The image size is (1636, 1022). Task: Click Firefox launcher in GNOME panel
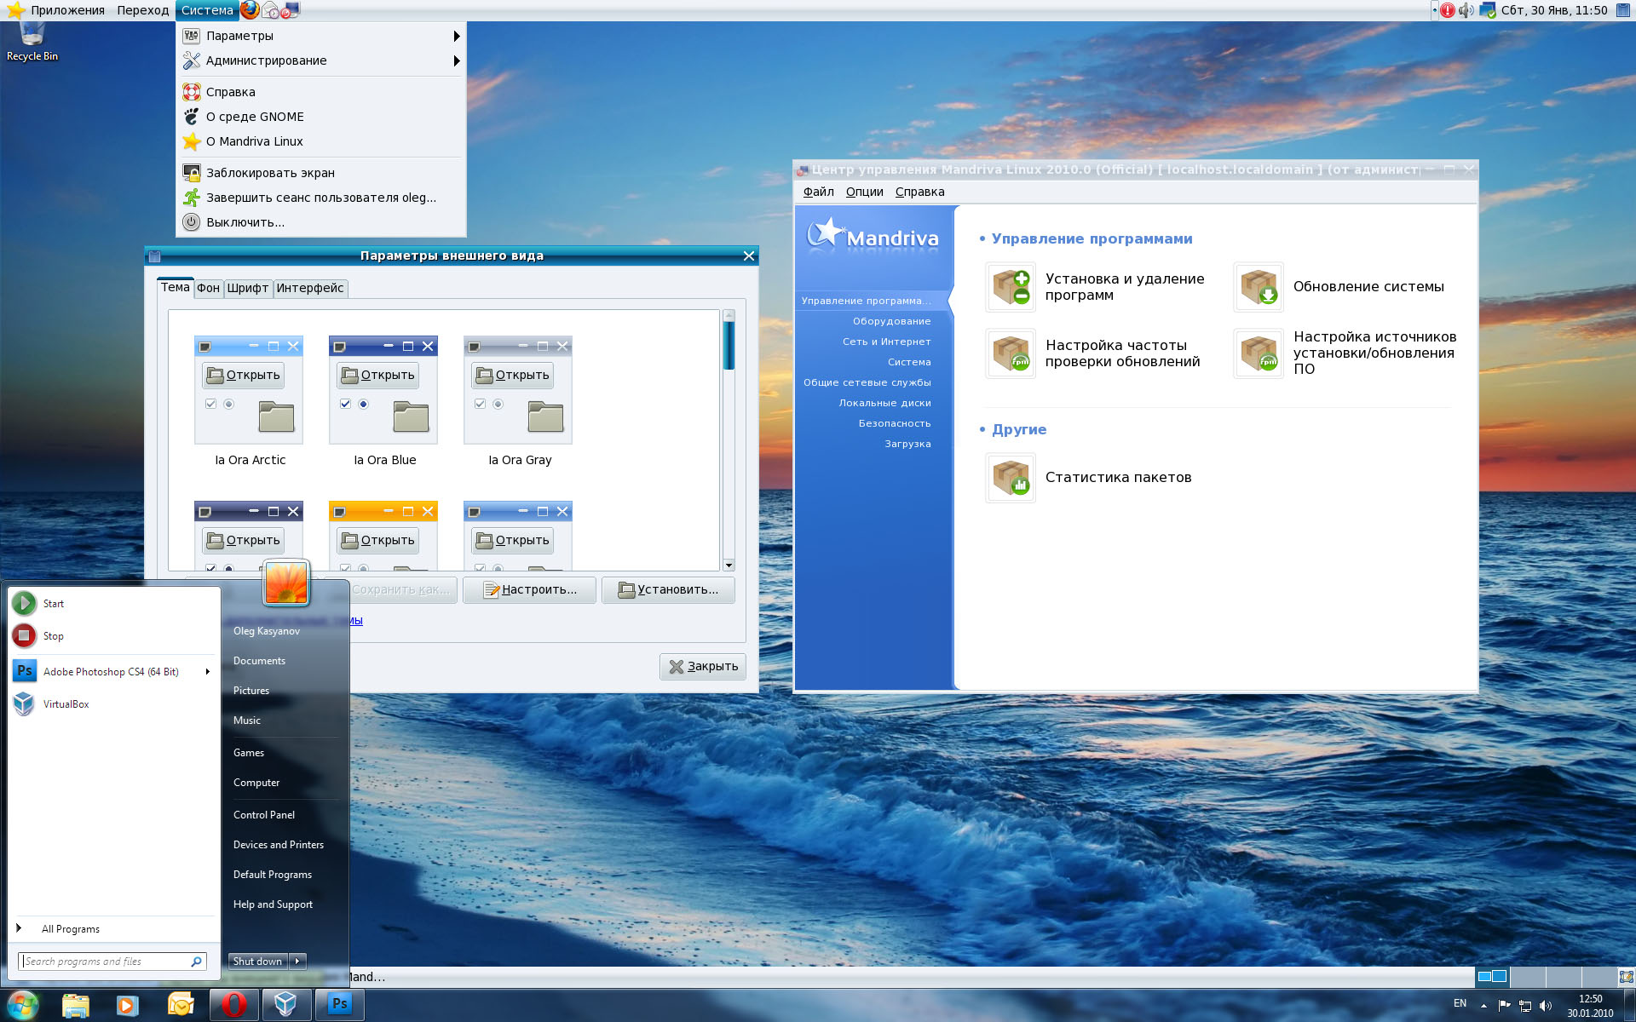pos(250,10)
